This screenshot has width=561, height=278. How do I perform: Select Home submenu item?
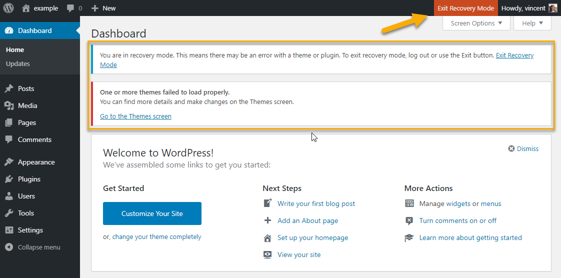pyautogui.click(x=15, y=49)
